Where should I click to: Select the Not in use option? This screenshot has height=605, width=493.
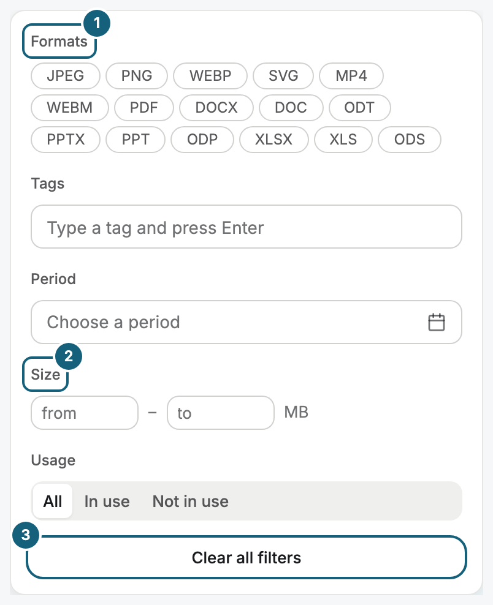(x=191, y=502)
